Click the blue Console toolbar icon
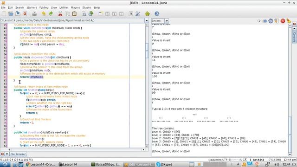Image resolution: width=297 pixels, height=167 pixels. tap(265, 21)
